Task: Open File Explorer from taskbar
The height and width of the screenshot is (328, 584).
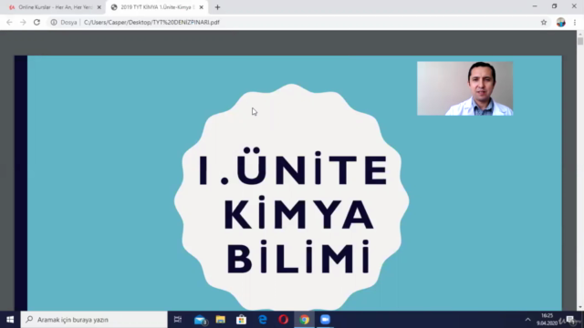Action: click(221, 320)
